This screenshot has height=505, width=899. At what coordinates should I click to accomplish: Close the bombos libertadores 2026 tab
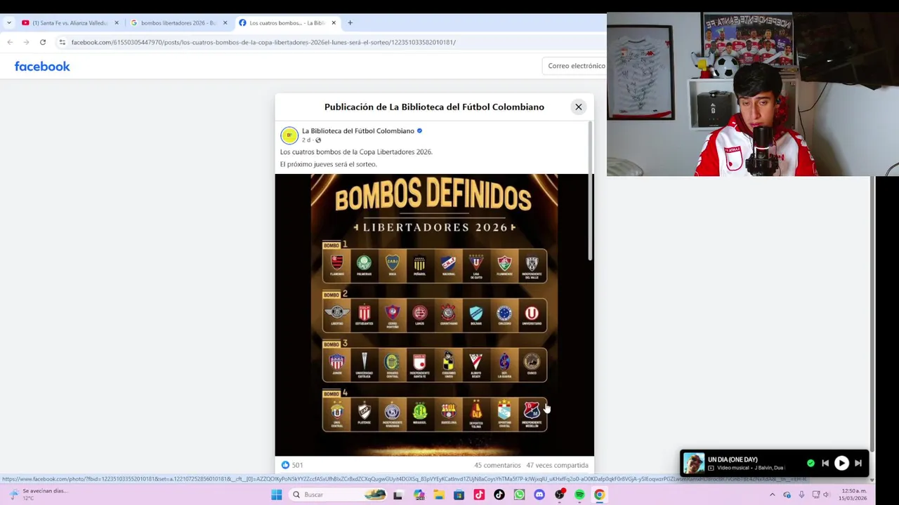(x=225, y=22)
